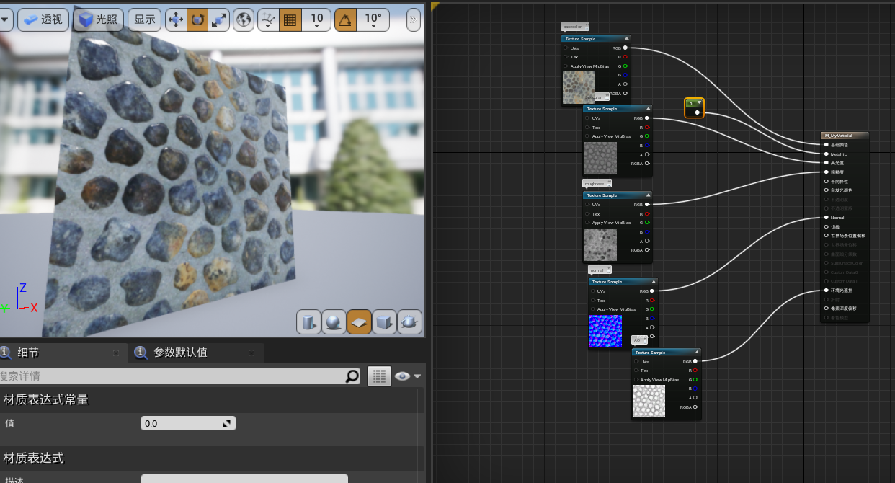Switch to the 参数默认值 tab
The height and width of the screenshot is (483, 895).
180,353
